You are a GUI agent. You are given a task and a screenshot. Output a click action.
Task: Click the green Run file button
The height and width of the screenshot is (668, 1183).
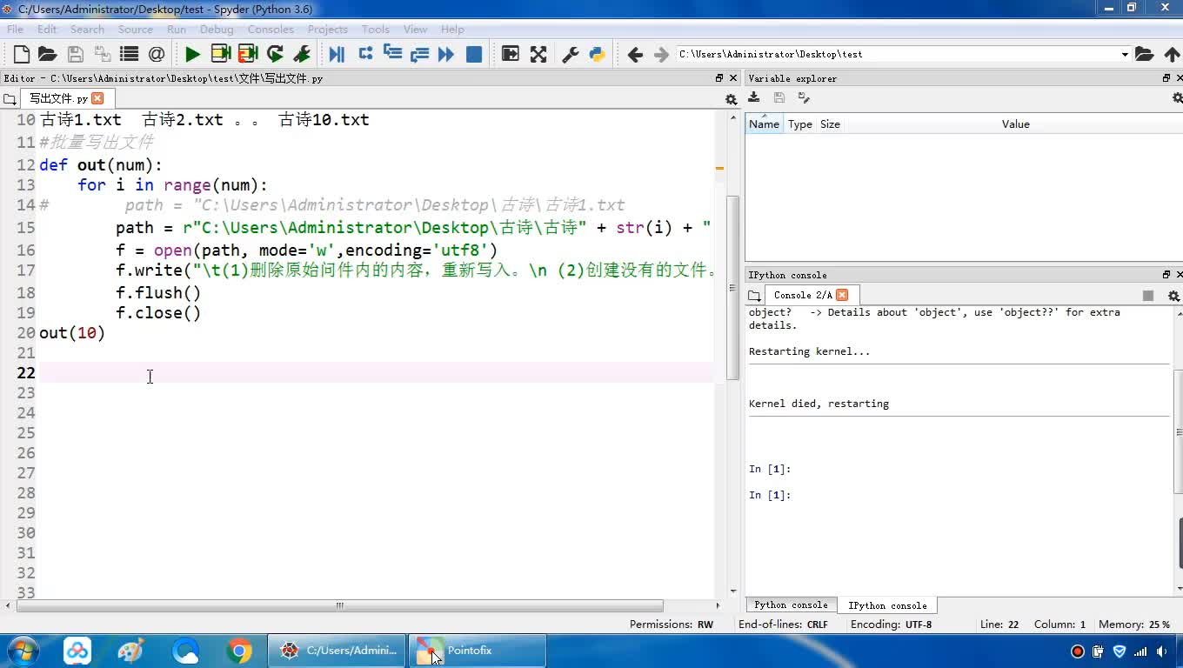(192, 54)
